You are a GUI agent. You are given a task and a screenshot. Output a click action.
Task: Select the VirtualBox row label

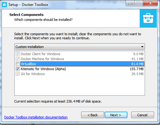click(x=28, y=64)
